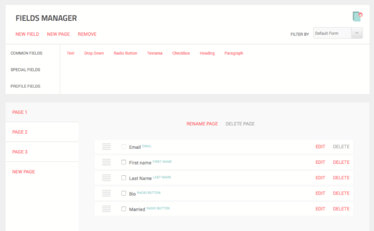Edit the Bio field
The height and width of the screenshot is (231, 374).
coord(320,193)
